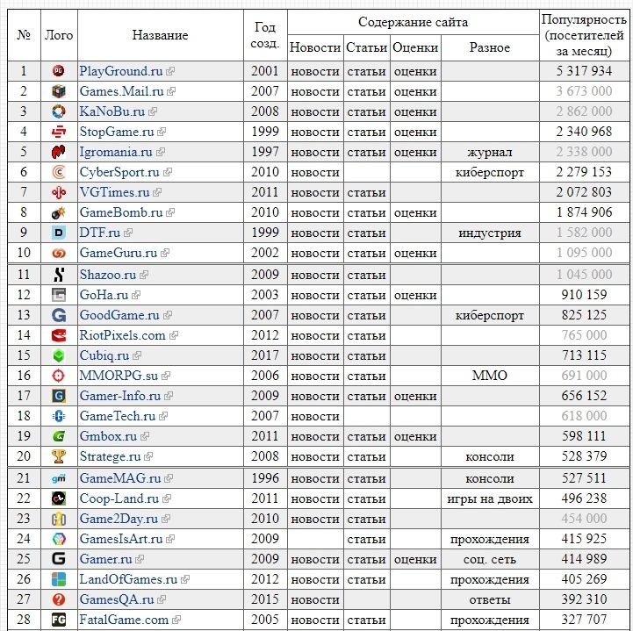Visit the Shazoo.ru link
The height and width of the screenshot is (631, 633).
[107, 275]
